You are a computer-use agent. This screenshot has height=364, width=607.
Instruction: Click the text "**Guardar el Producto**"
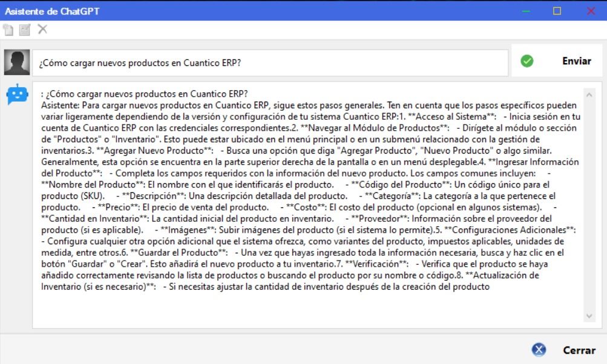(179, 253)
